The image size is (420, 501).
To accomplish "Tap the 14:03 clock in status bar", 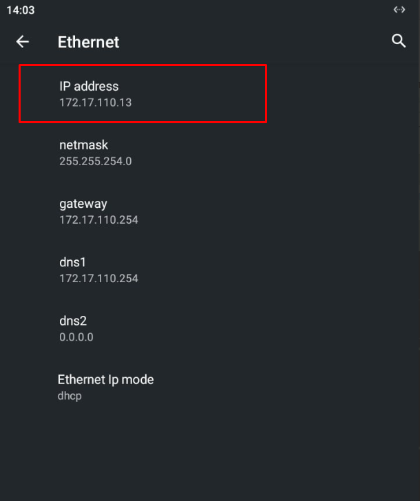I will coord(21,10).
